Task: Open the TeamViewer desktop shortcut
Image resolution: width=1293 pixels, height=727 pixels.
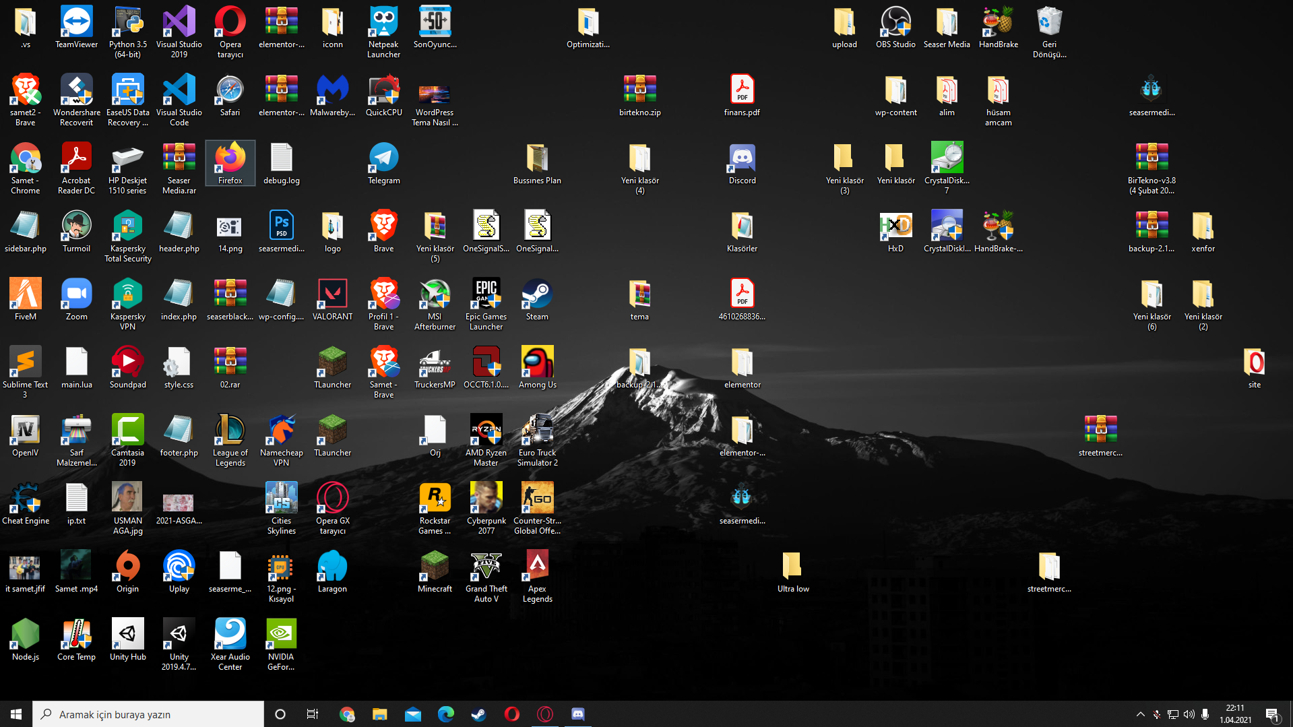Action: tap(76, 28)
